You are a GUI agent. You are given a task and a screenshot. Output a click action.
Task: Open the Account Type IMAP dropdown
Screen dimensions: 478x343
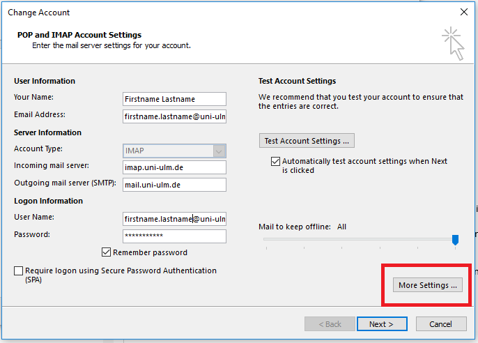[174, 151]
